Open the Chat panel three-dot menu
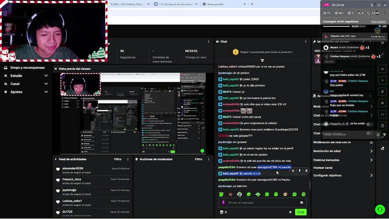The width and height of the screenshot is (389, 219). (306, 41)
